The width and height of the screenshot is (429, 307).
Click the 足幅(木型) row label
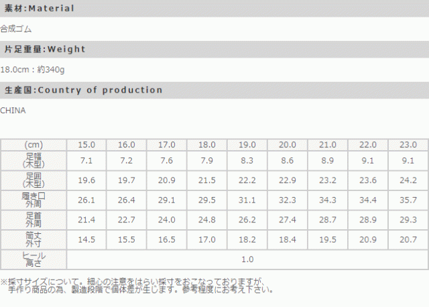point(34,161)
